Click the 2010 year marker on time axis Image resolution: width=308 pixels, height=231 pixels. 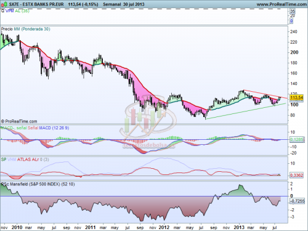pyautogui.click(x=17, y=227)
